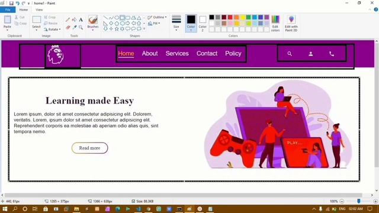The image size is (379, 213).
Task: Click zoom in plus button in status bar
Action: [x=375, y=201]
